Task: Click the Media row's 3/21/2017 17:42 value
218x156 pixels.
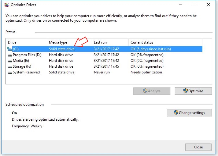Action: (106, 61)
